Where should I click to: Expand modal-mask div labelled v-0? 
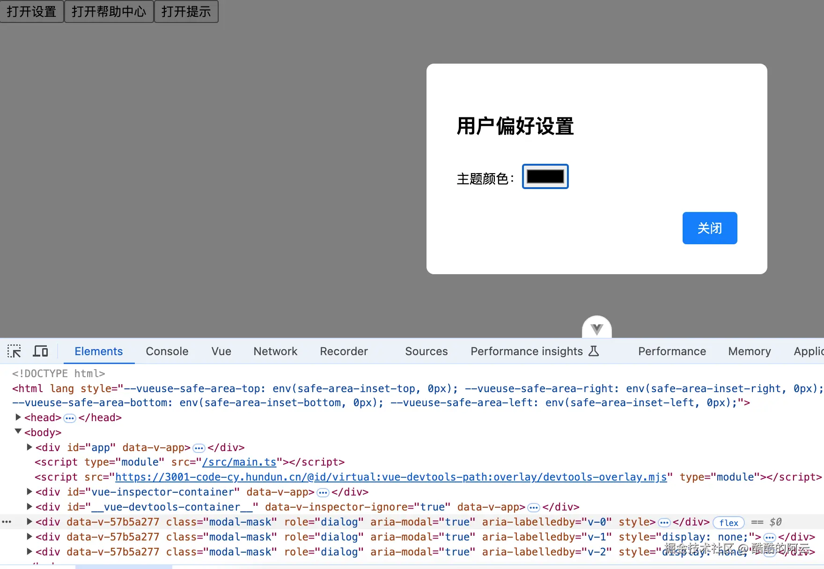[x=29, y=521]
